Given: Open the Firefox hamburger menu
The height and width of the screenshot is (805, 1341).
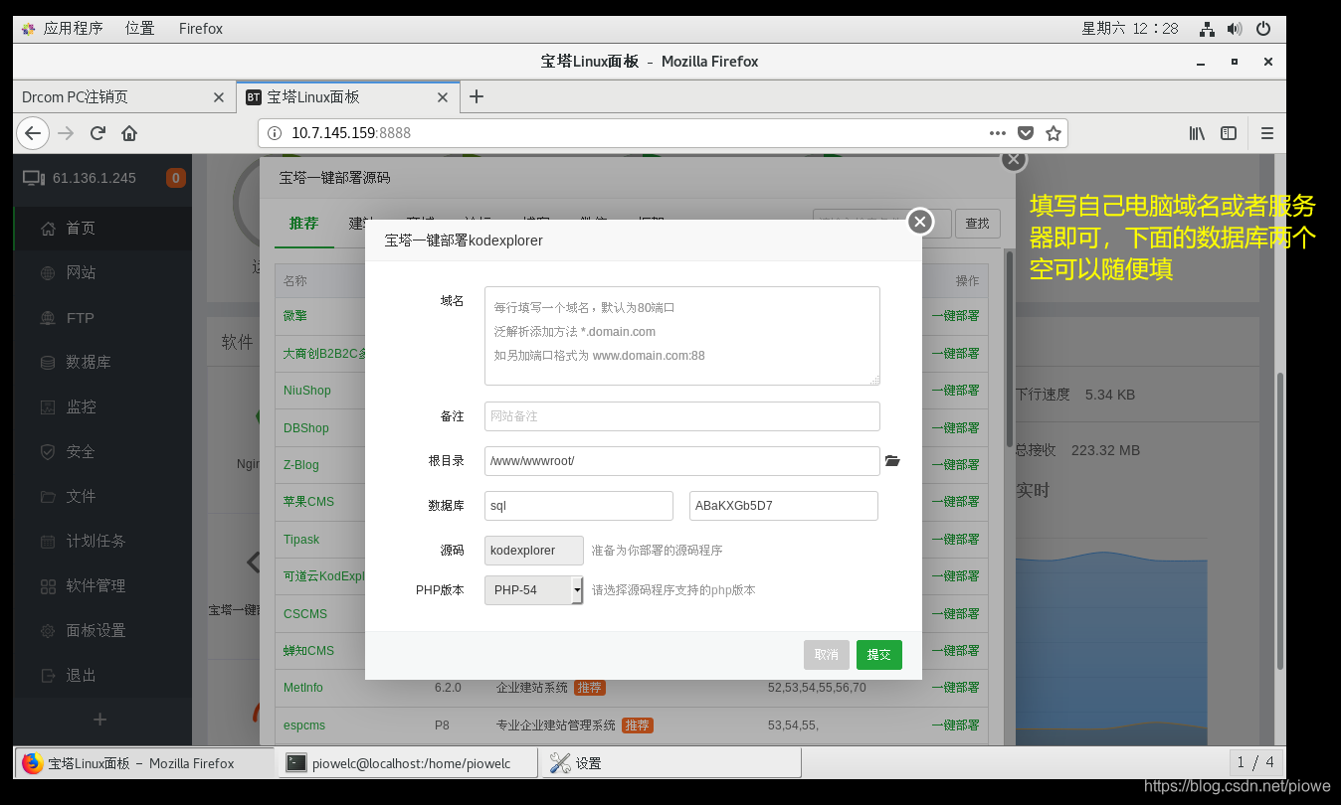Looking at the screenshot, I should (1267, 133).
